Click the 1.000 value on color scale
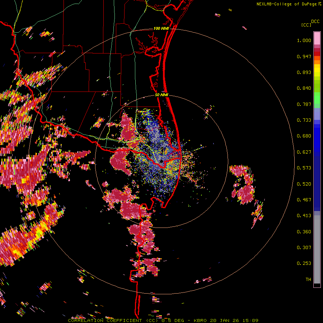323x323 pixels. tap(304, 40)
